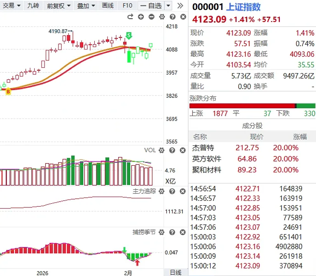The image size is (316, 276).
Task: Click the green S sell signal marker
Action: (129, 36)
